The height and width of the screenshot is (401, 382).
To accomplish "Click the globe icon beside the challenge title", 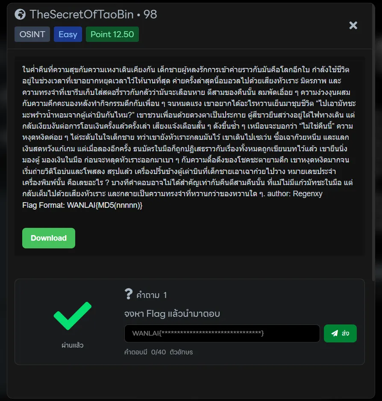I will (x=20, y=15).
